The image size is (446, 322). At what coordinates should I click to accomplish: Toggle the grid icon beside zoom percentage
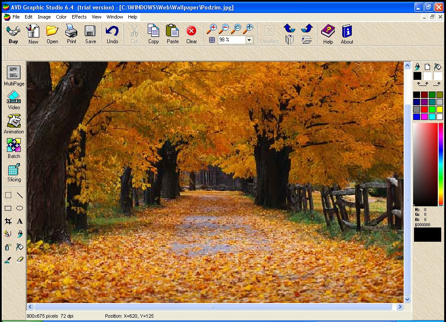point(212,40)
